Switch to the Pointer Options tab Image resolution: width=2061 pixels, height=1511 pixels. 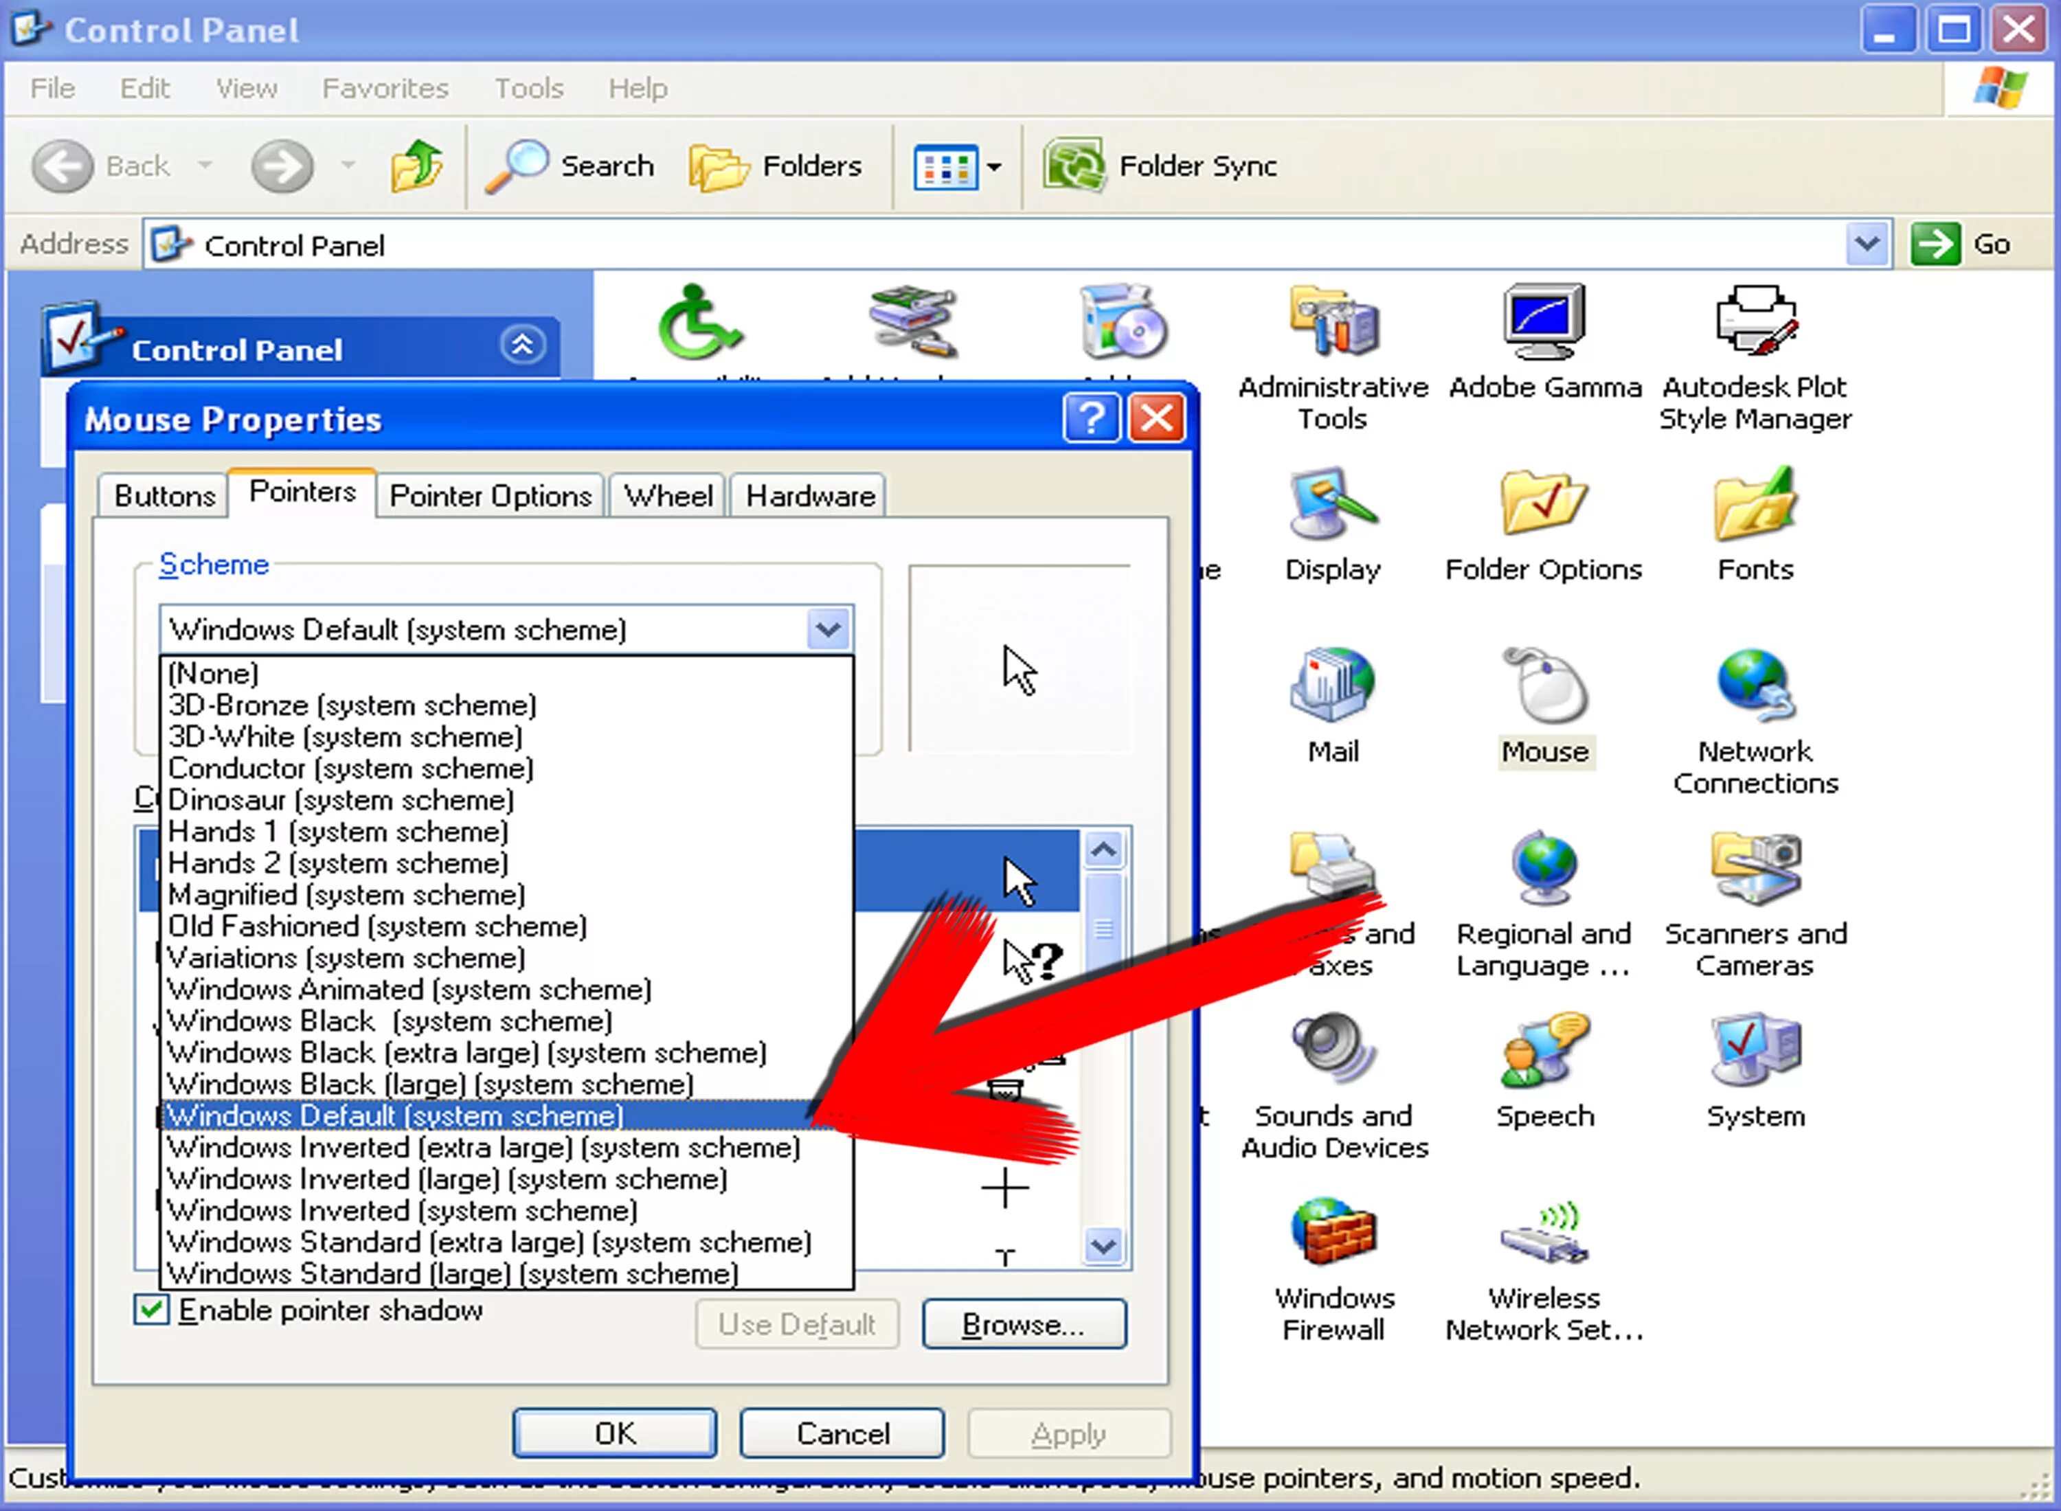pos(491,496)
